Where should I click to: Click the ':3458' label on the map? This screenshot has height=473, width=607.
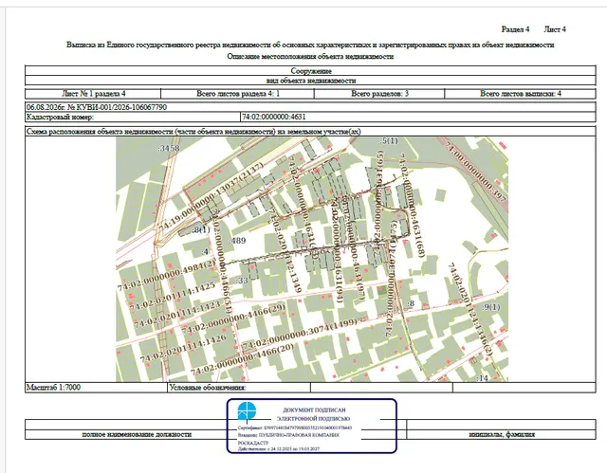pyautogui.click(x=169, y=148)
